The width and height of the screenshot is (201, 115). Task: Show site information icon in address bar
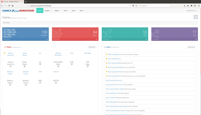click(29, 6)
